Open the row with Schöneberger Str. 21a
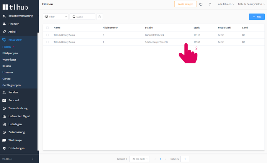This screenshot has width=267, height=163. click(154, 42)
